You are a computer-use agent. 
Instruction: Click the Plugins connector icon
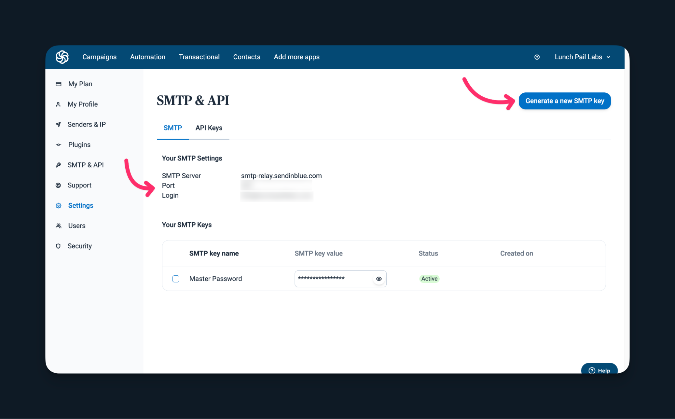tap(58, 145)
